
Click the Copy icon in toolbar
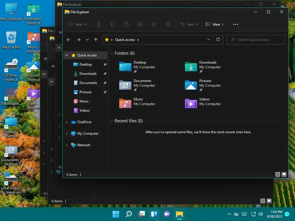tap(113, 24)
